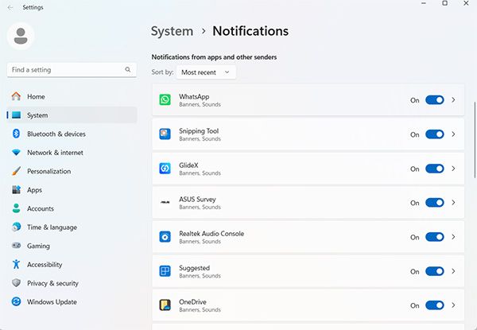477x330 pixels.
Task: Open ASUS Survey details chevron
Action: pos(453,203)
